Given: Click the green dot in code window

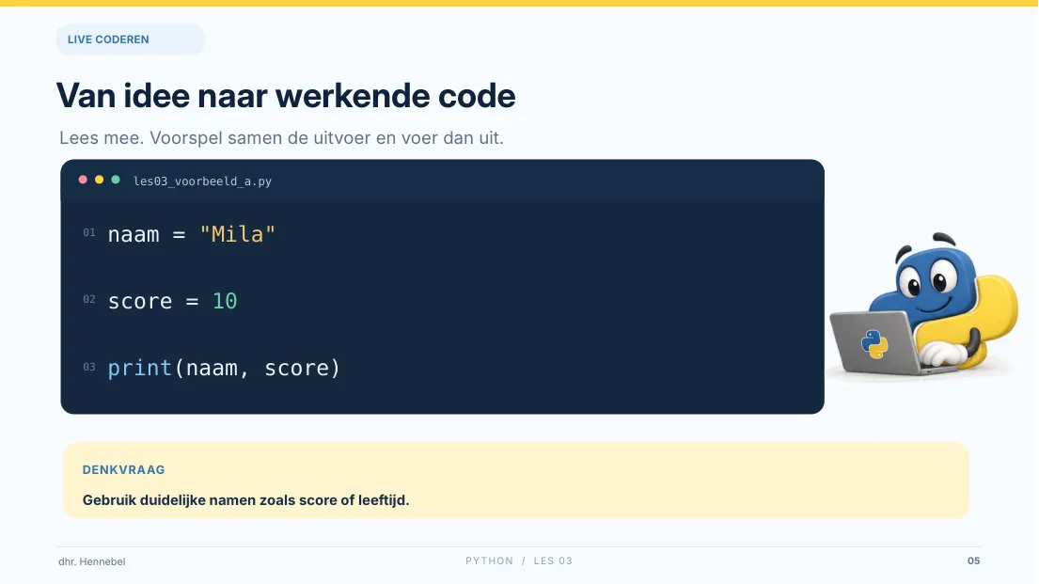Looking at the screenshot, I should (x=116, y=180).
